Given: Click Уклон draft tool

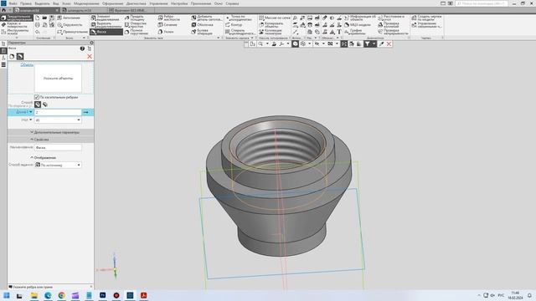Looking at the screenshot, I should [x=166, y=32].
